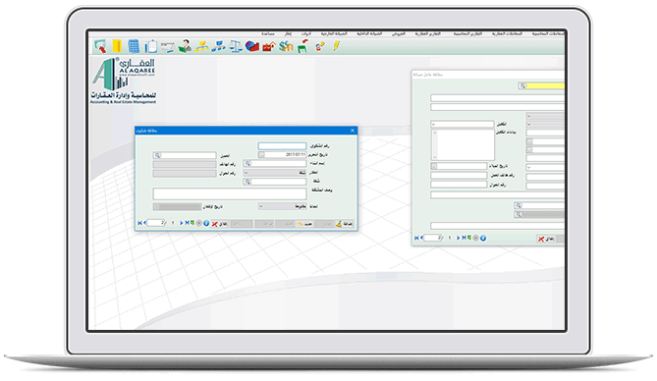This screenshot has width=657, height=381.
Task: Open the أدوات menu in the menu bar
Action: (306, 33)
